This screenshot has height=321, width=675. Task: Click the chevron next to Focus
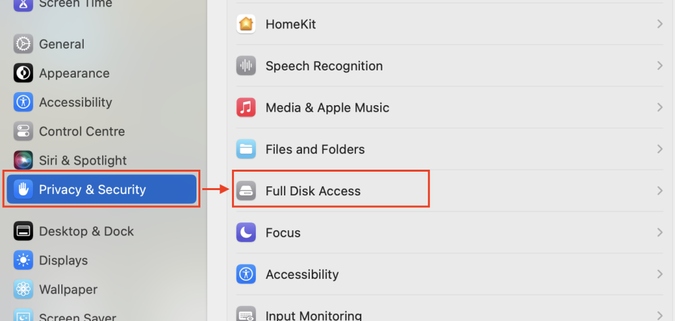[x=659, y=232]
